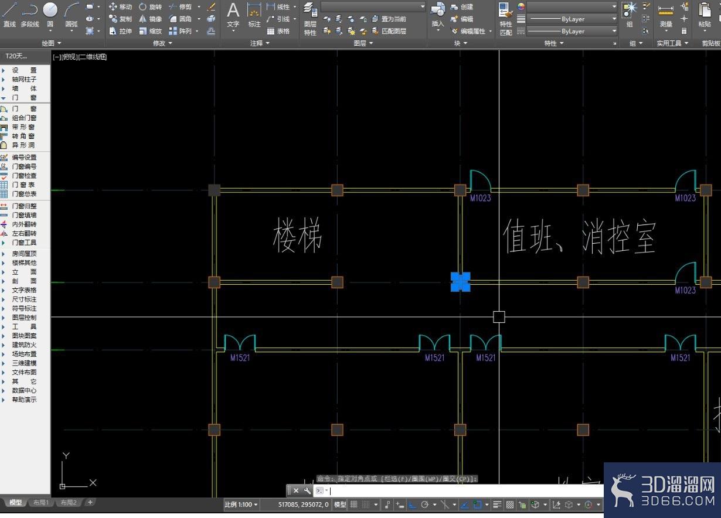Click the 匹配图层 match layer tool

pos(389,31)
